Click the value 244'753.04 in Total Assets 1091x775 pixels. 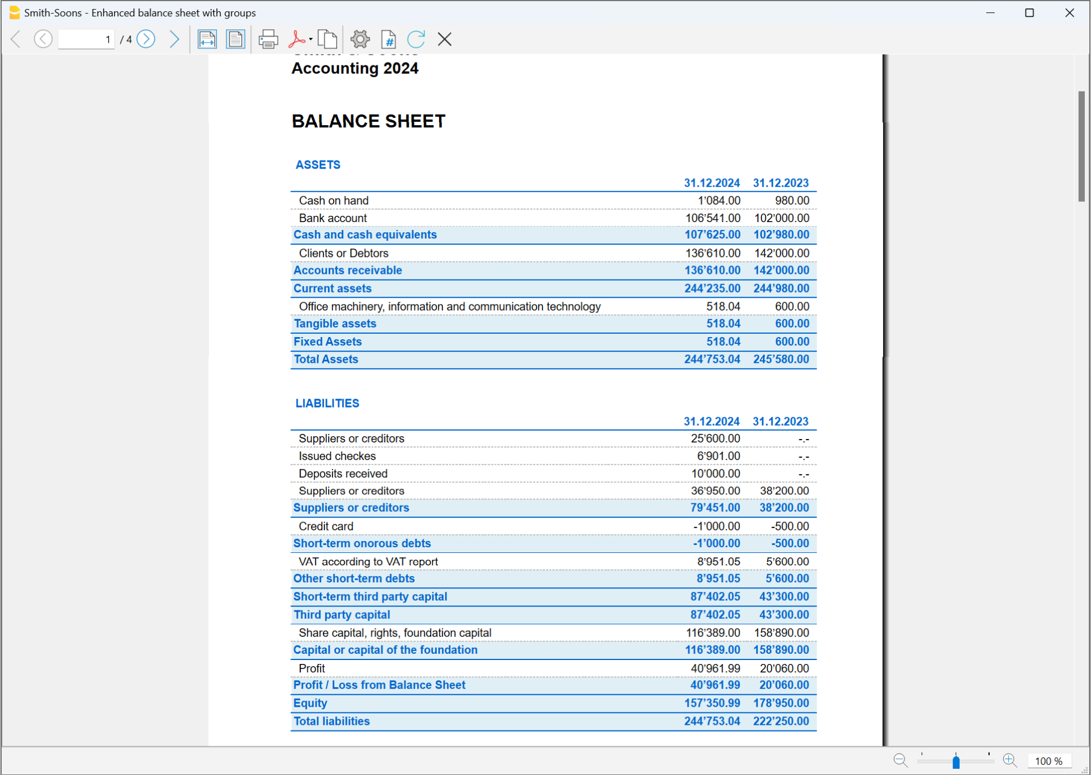(712, 360)
